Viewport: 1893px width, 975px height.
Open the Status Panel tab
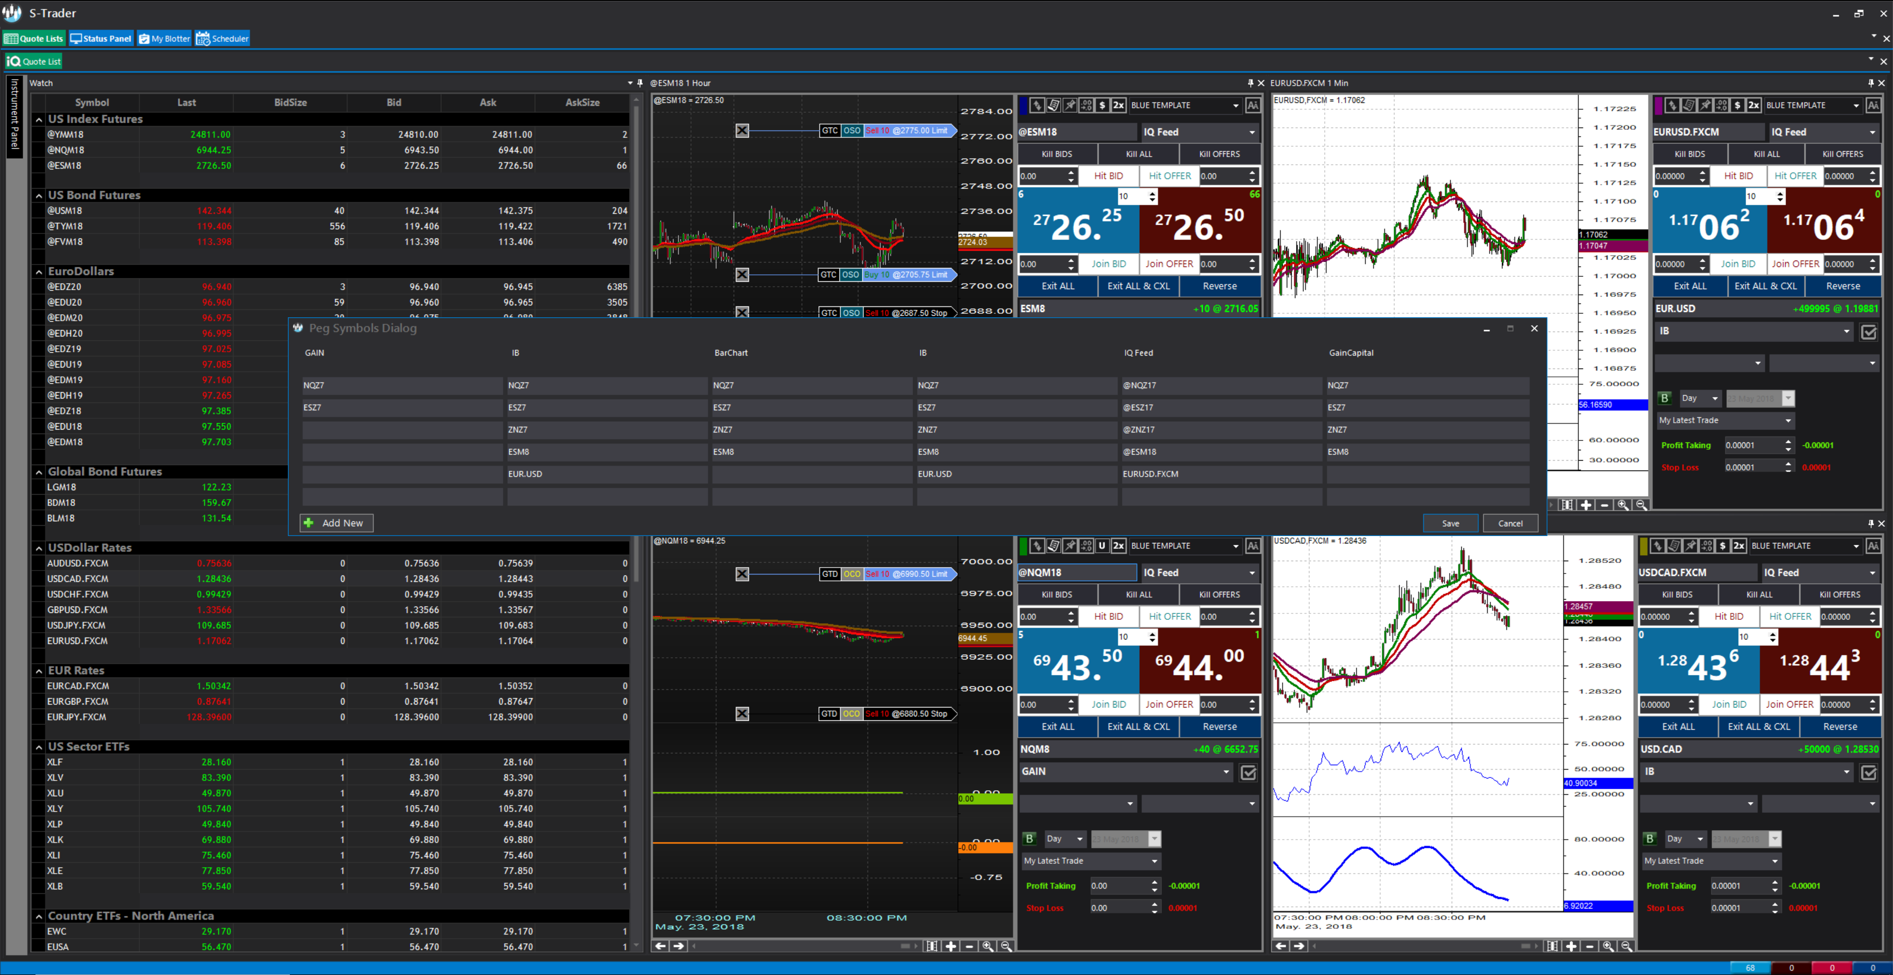click(101, 39)
